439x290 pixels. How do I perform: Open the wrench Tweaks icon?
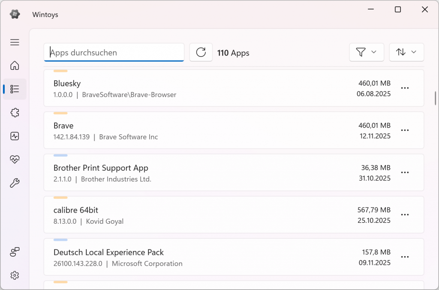15,183
